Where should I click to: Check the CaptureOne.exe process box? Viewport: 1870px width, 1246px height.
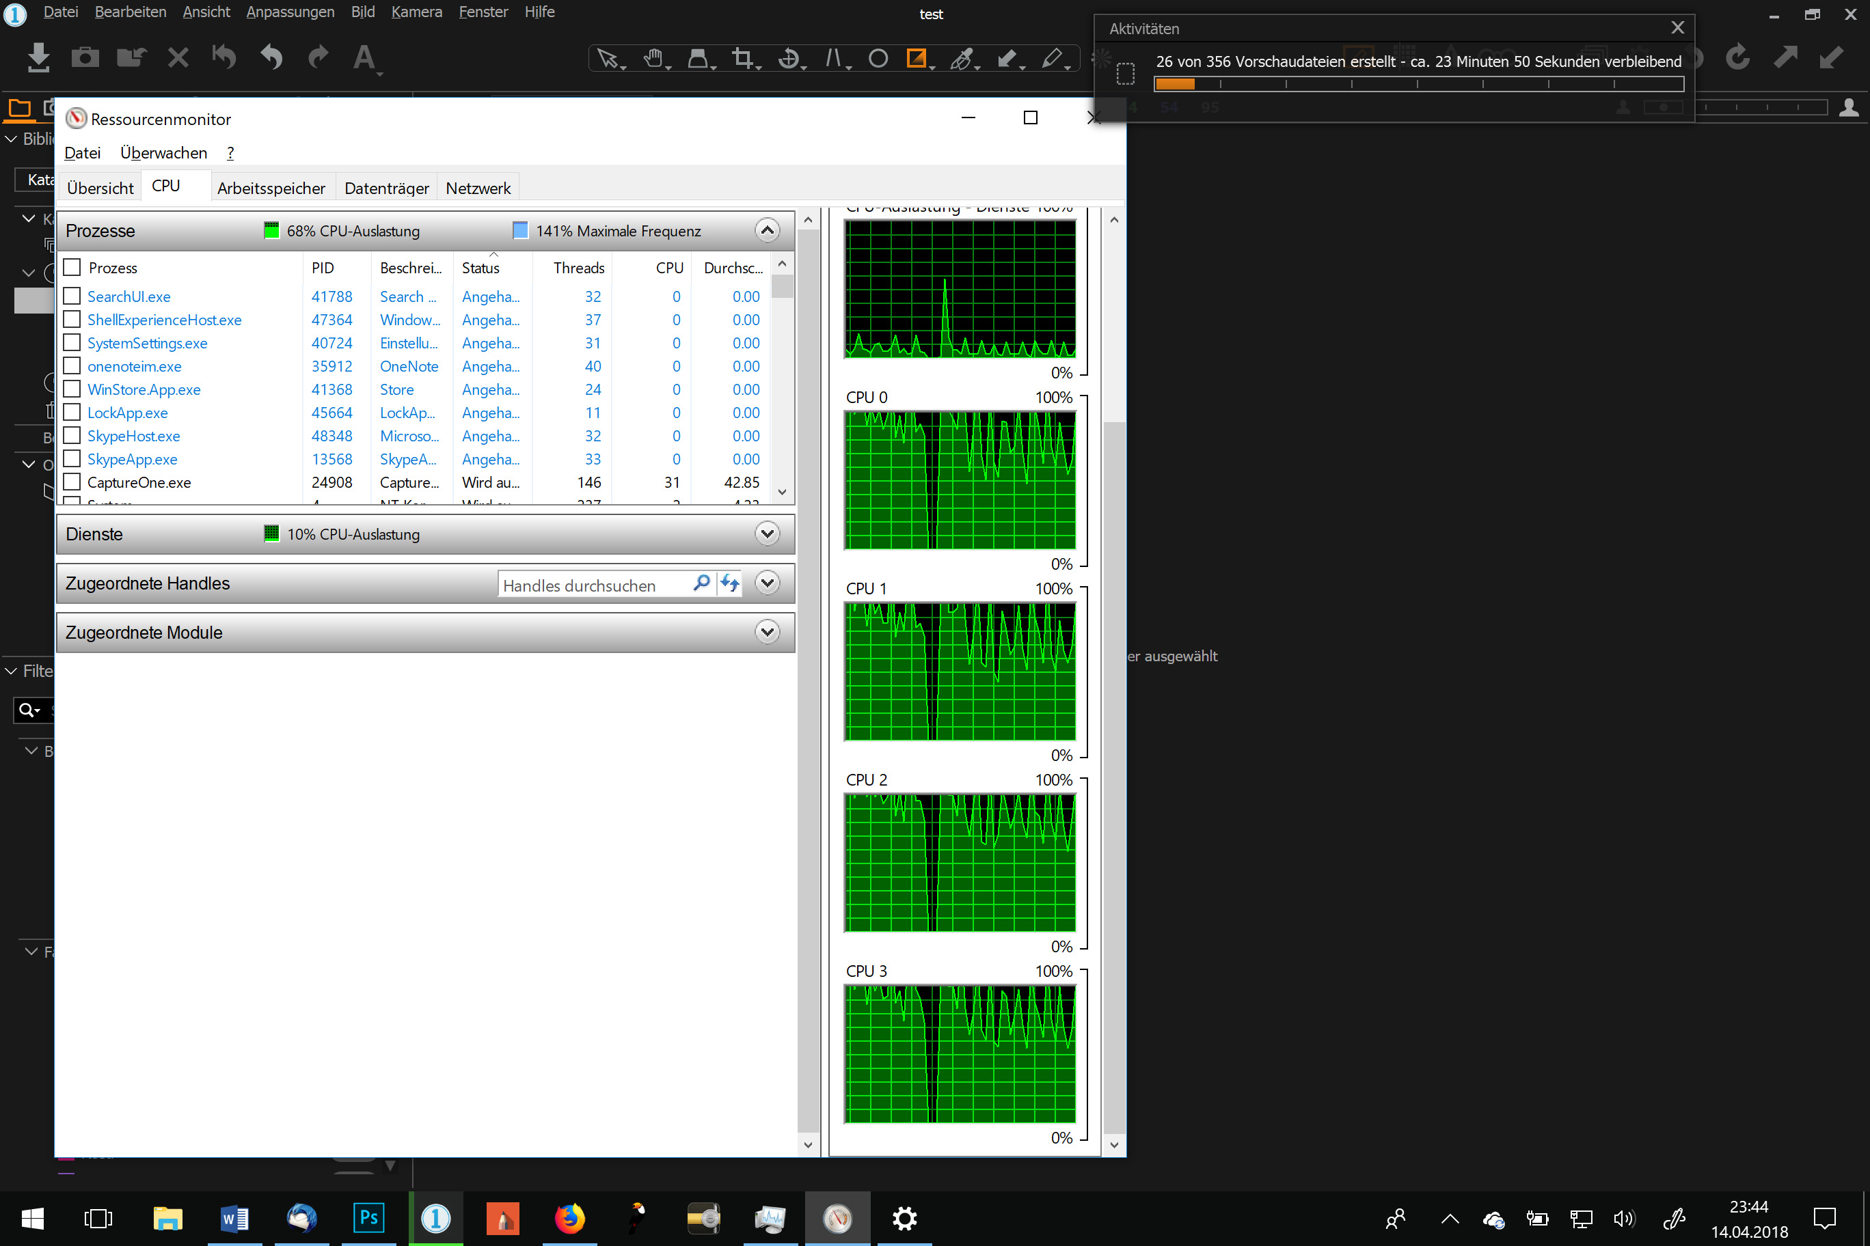[x=72, y=482]
